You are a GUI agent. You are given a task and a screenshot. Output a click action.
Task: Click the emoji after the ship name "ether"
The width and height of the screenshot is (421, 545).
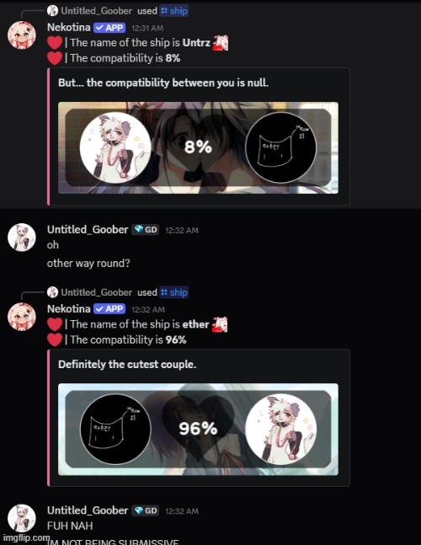pos(220,324)
